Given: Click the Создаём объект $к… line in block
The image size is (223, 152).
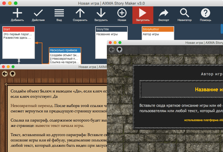Looking at the screenshot, I should coord(64,55).
